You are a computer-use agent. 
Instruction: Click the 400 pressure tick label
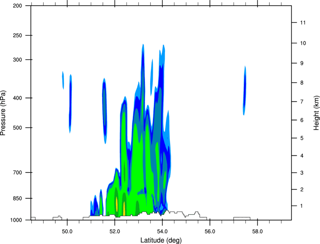(17, 98)
